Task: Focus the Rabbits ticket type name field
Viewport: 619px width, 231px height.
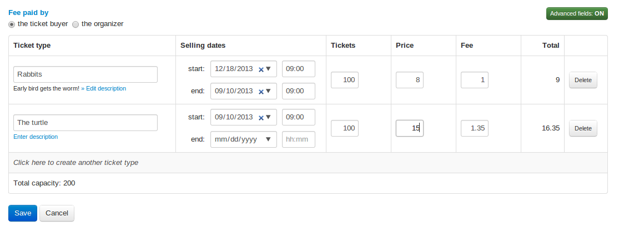Action: (x=85, y=74)
